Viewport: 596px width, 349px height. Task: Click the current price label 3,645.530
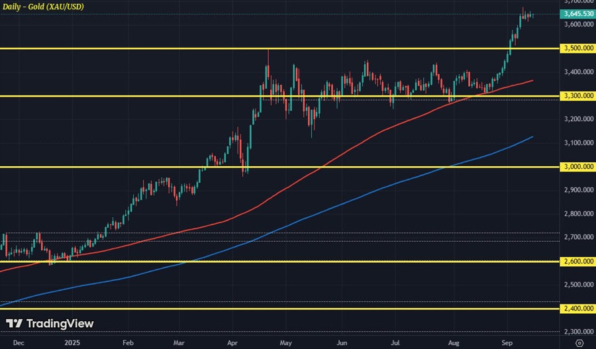point(578,14)
